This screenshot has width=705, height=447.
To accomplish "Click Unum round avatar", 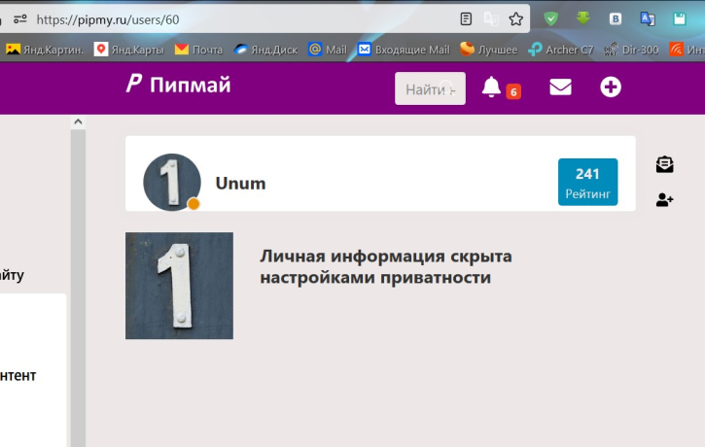I will [172, 182].
